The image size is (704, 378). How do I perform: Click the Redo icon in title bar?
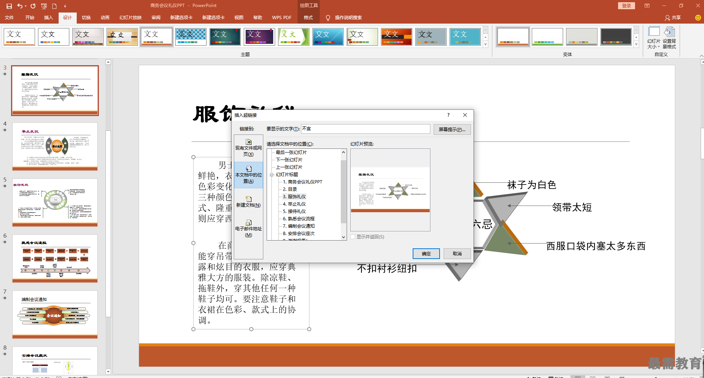33,6
